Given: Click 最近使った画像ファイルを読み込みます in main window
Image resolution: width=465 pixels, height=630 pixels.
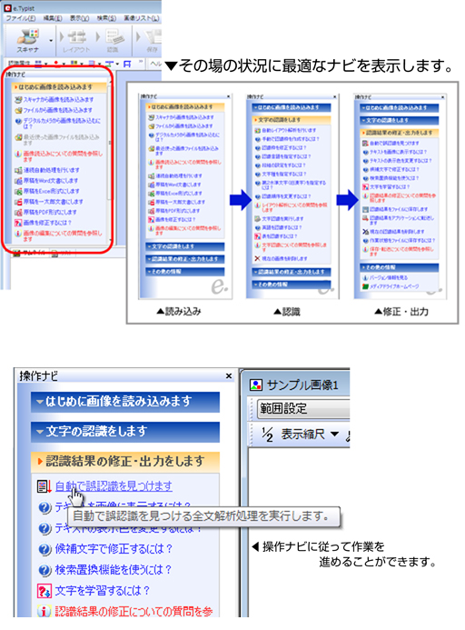Looking at the screenshot, I should [x=62, y=140].
